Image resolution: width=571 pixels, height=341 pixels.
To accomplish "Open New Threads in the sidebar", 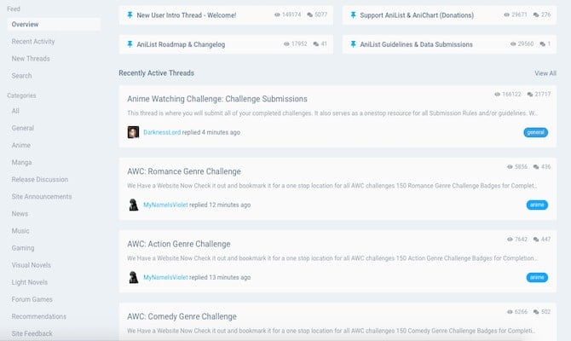I will click(x=31, y=58).
